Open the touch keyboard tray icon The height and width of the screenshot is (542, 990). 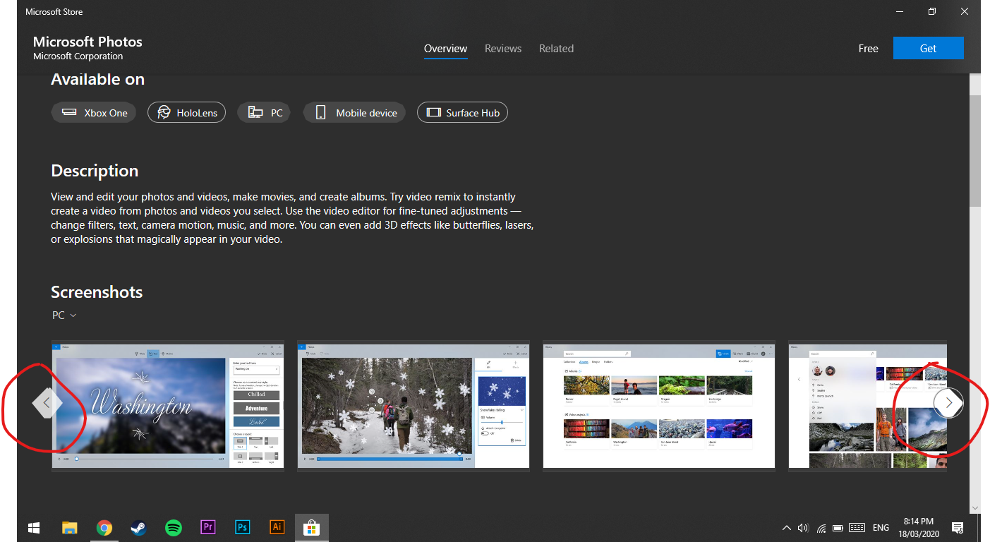pyautogui.click(x=857, y=528)
